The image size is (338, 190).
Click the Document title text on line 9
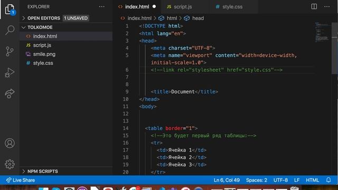(183, 92)
